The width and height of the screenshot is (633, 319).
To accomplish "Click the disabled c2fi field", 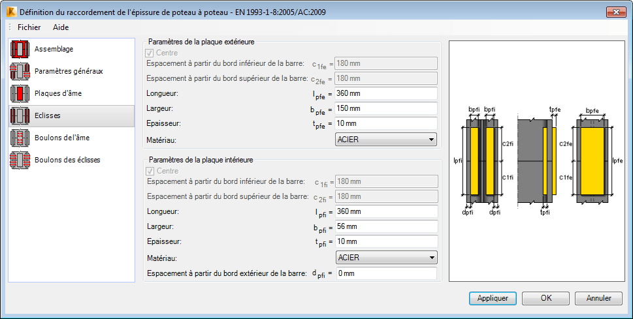I will (387, 196).
